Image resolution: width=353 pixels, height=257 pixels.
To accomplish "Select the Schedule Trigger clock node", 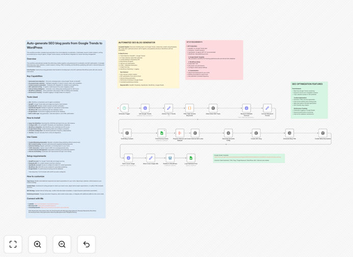I will click(124, 108).
